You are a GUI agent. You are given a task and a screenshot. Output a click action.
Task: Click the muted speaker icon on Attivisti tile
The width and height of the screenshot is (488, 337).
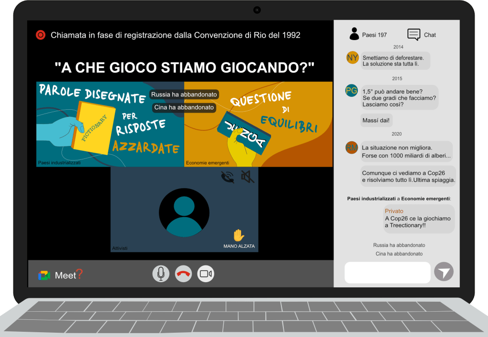[248, 177]
